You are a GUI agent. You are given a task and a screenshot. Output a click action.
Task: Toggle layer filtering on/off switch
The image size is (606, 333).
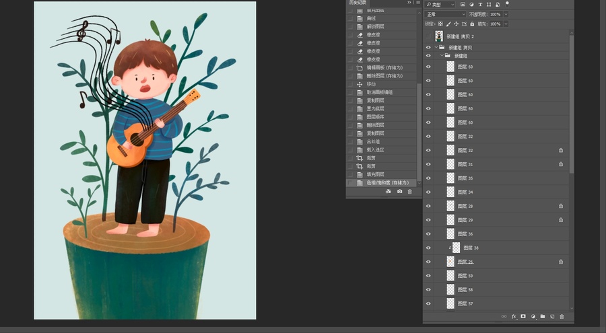click(508, 4)
